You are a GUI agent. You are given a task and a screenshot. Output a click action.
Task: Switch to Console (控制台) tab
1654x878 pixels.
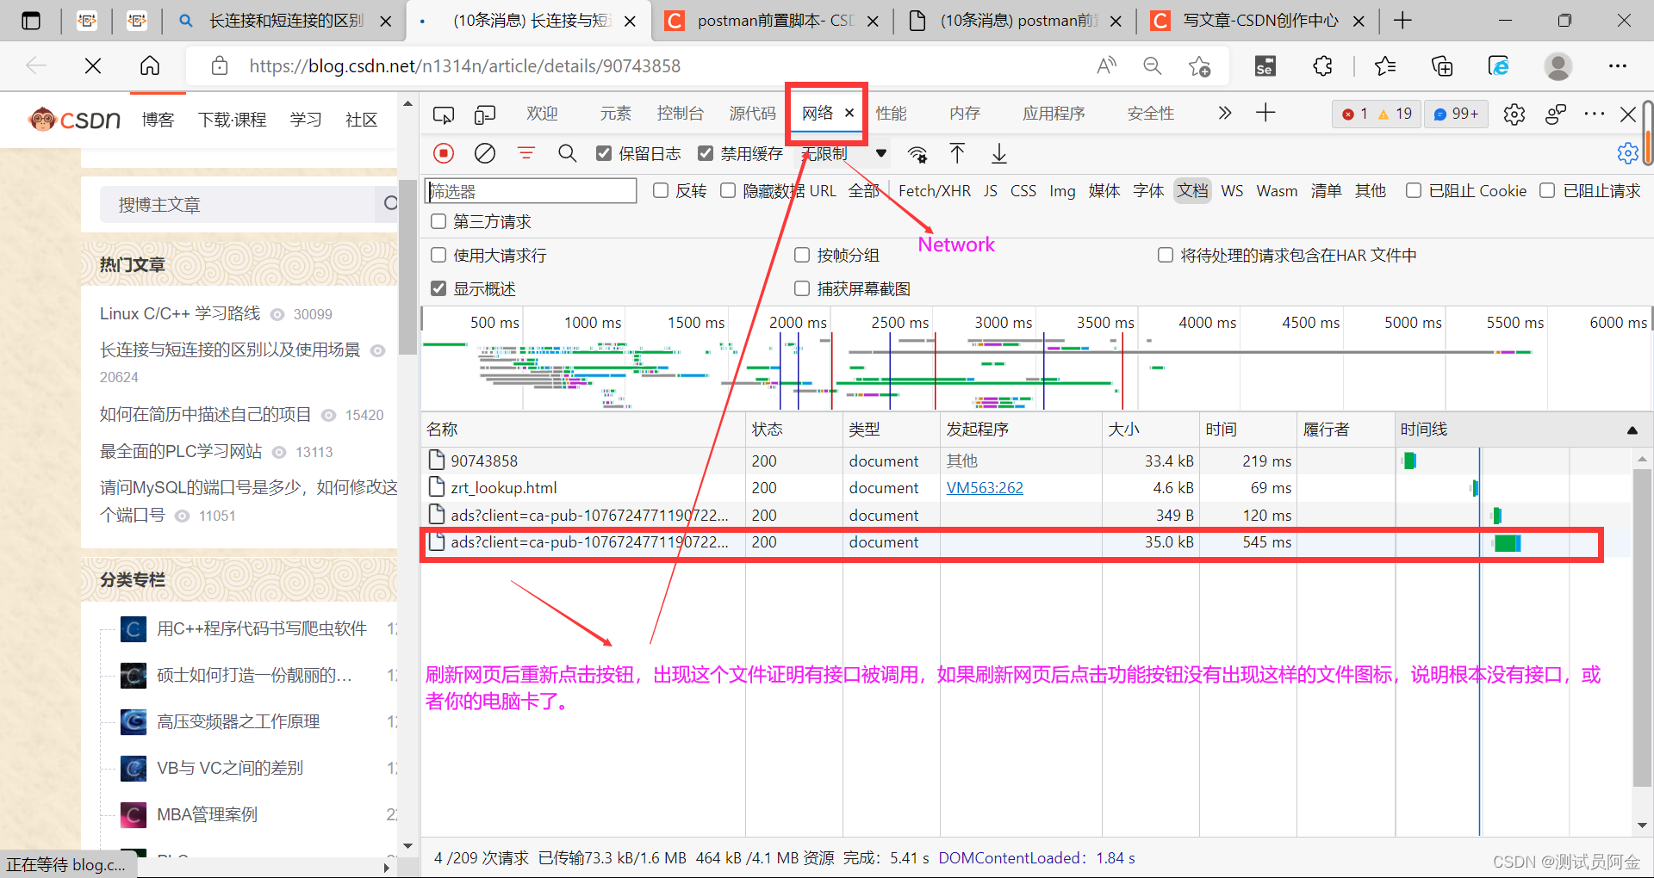click(680, 113)
